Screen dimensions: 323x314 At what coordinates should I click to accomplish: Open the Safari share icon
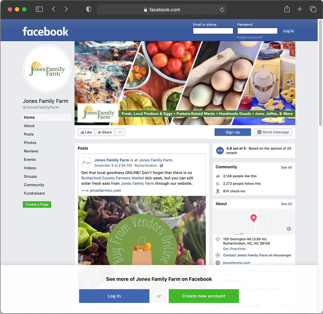click(287, 9)
